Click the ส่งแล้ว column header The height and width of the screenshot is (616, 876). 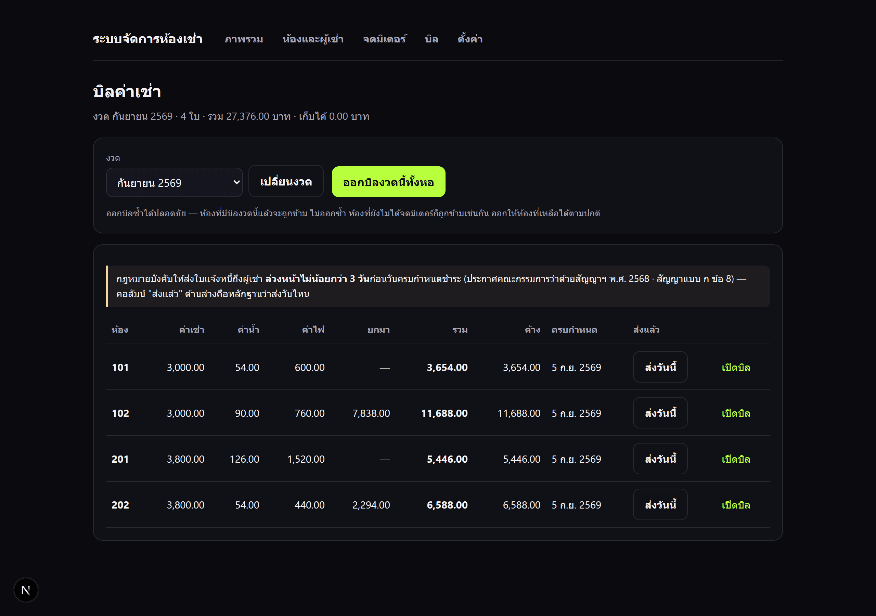pos(646,329)
